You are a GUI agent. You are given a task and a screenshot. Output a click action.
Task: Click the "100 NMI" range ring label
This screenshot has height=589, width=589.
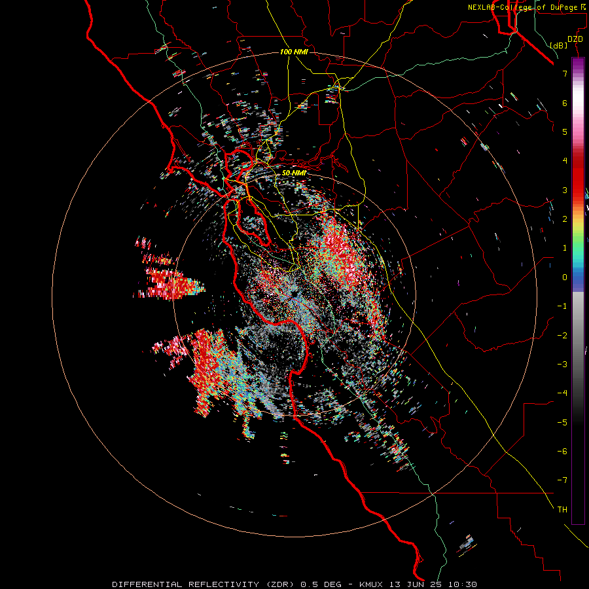click(294, 52)
